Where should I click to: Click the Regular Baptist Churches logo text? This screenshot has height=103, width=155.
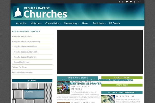pos(45,12)
